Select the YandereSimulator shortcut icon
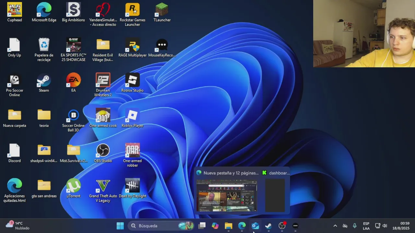Viewport: 415px width, 233px height. point(103,15)
